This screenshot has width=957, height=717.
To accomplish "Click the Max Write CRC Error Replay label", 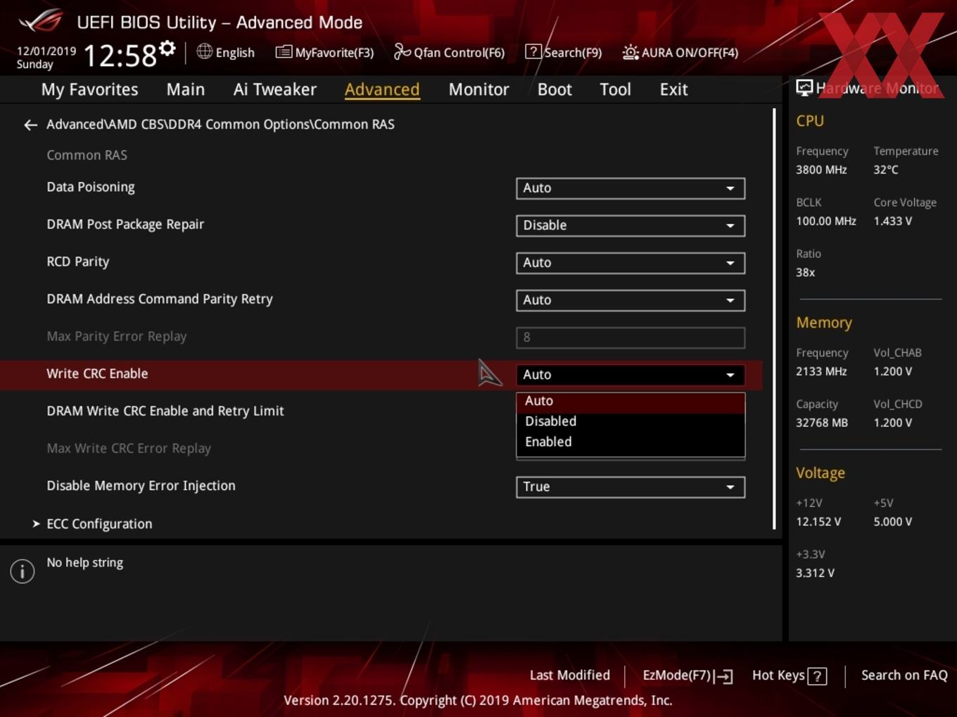I will tap(129, 448).
